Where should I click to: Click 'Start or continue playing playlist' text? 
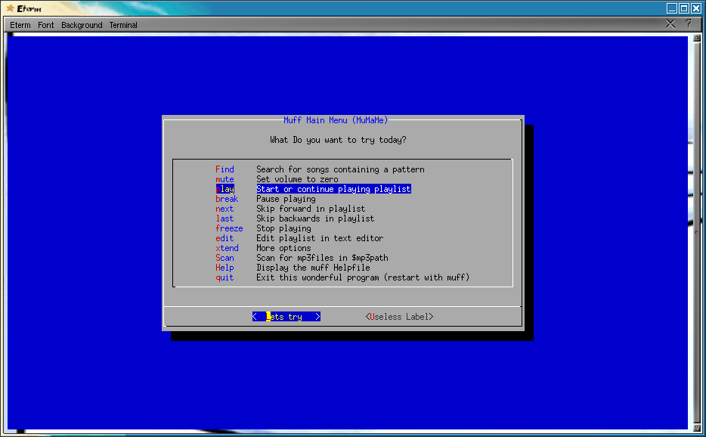tap(333, 189)
